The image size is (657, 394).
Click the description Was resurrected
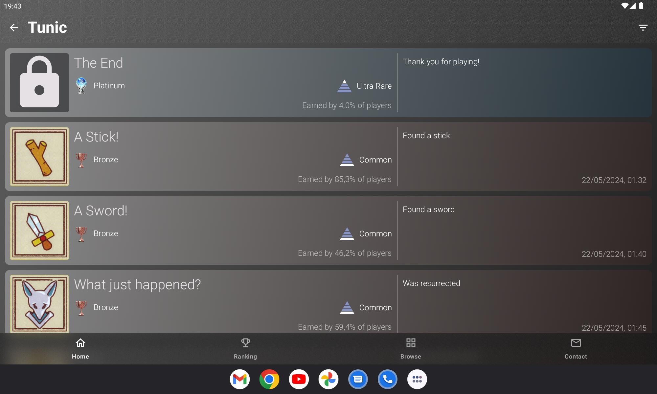[431, 283]
